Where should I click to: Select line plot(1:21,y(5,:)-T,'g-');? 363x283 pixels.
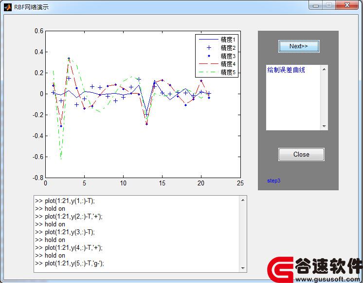pyautogui.click(x=70, y=263)
